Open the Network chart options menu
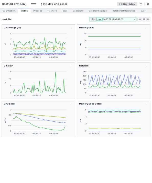152x183 pixels. tap(146, 66)
